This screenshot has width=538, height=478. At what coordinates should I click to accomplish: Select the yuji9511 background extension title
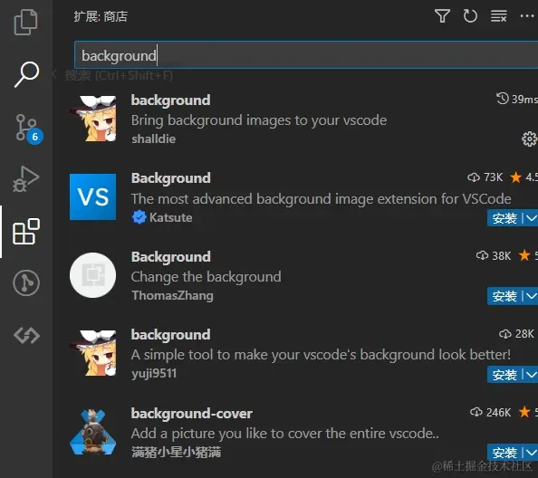(x=170, y=335)
